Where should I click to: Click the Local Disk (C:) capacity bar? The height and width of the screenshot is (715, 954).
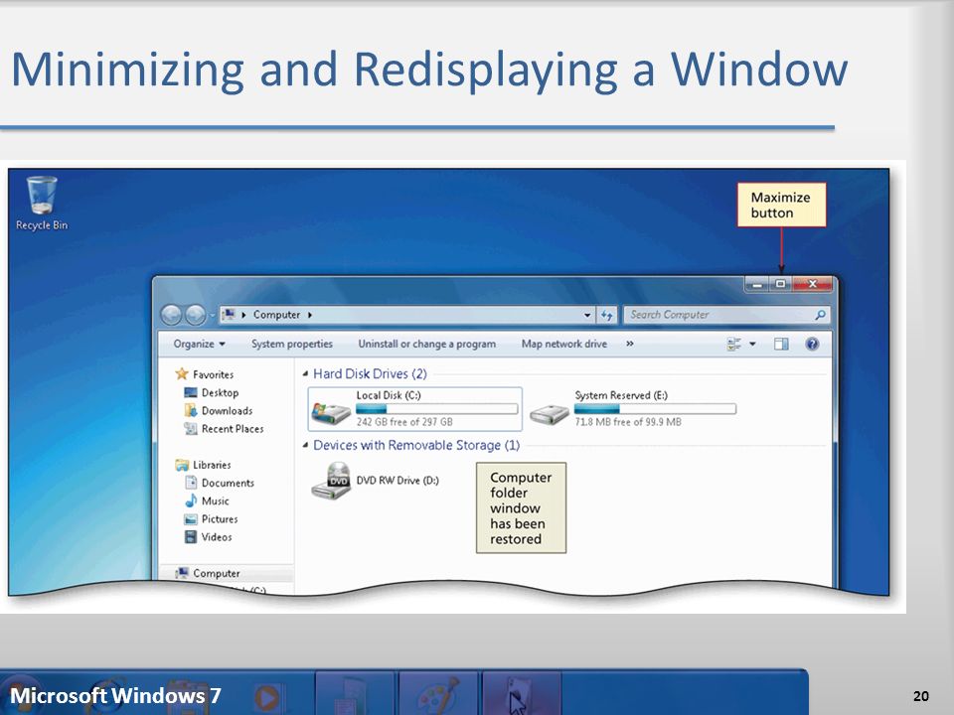pyautogui.click(x=436, y=408)
